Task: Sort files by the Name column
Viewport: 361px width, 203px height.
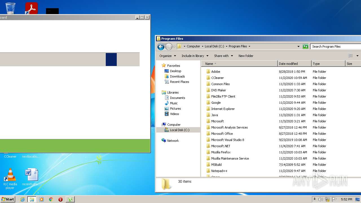Action: coord(239,64)
